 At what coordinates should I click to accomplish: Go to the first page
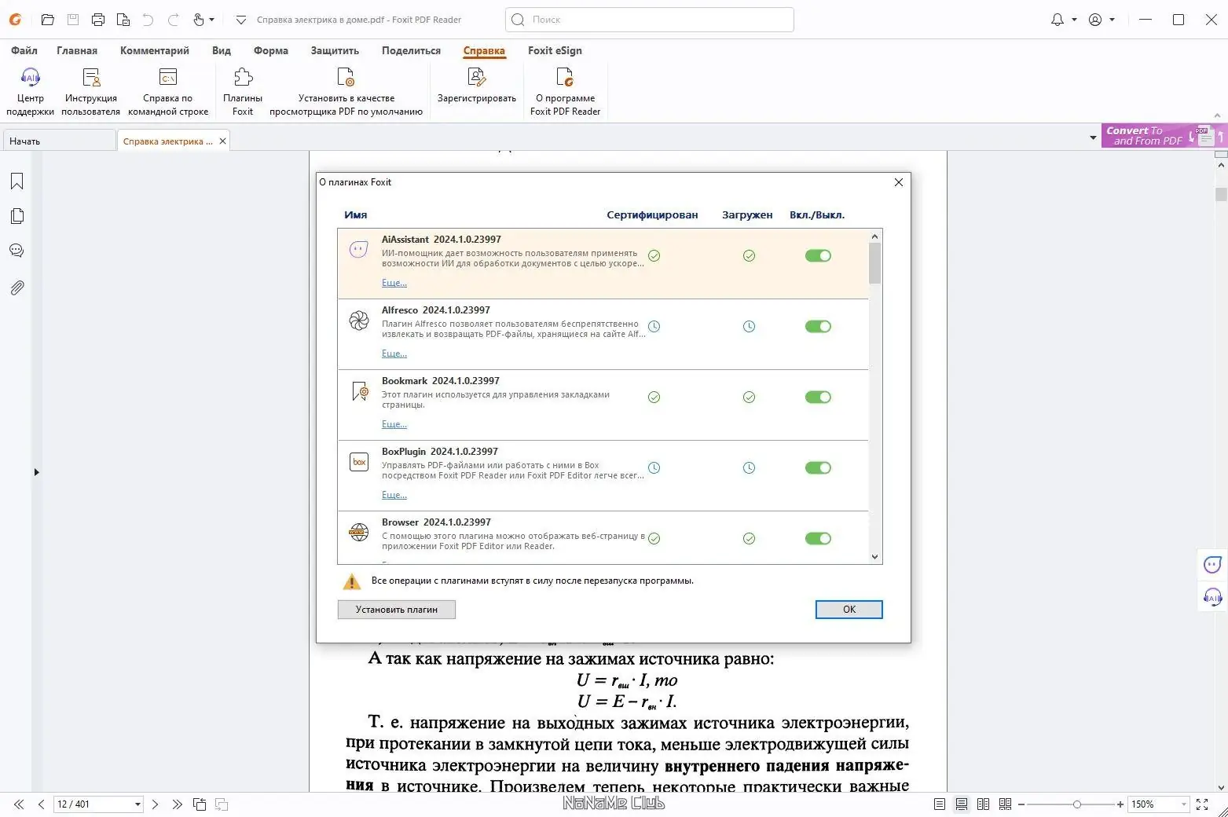(x=19, y=804)
